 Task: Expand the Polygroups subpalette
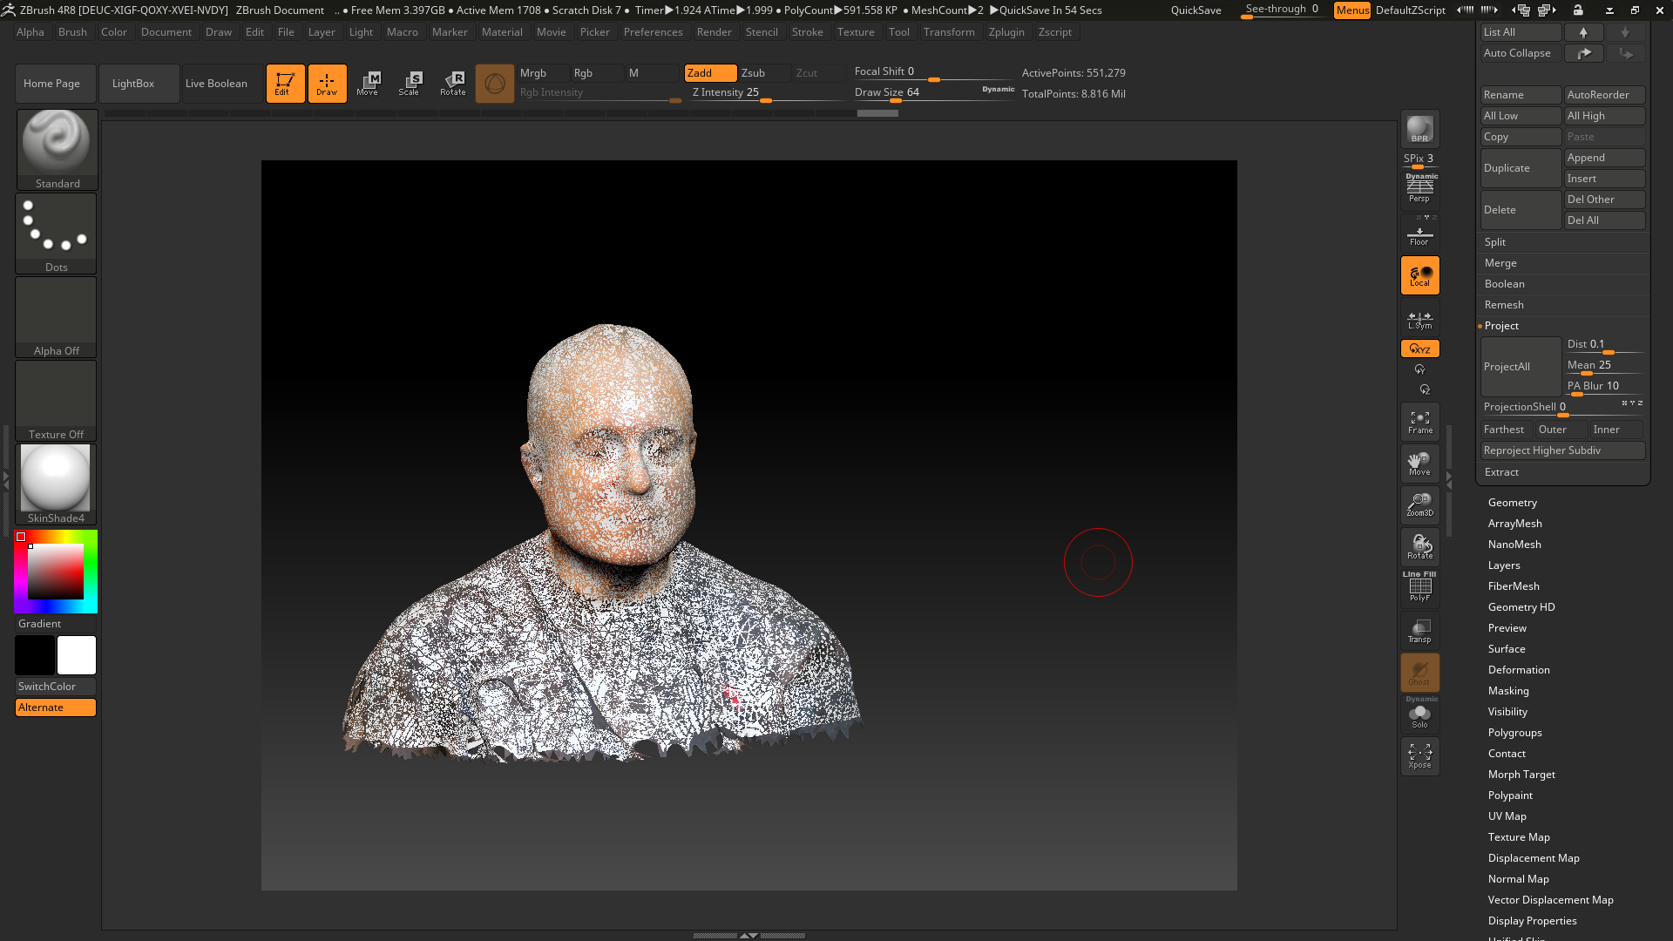[1515, 733]
